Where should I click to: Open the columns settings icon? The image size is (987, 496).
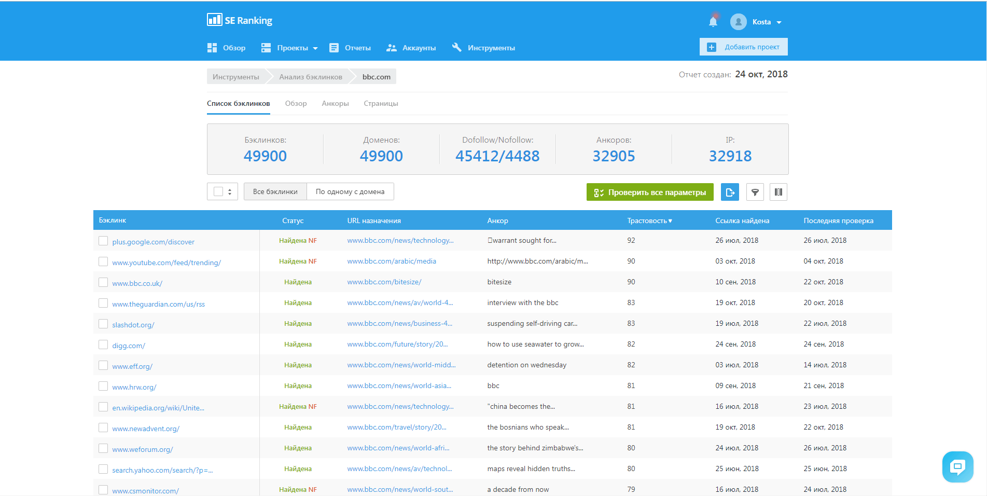tap(779, 192)
